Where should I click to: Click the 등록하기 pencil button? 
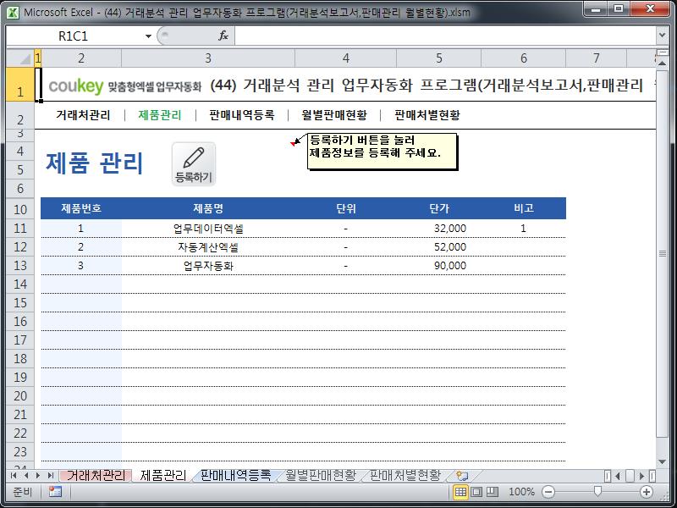(x=194, y=164)
